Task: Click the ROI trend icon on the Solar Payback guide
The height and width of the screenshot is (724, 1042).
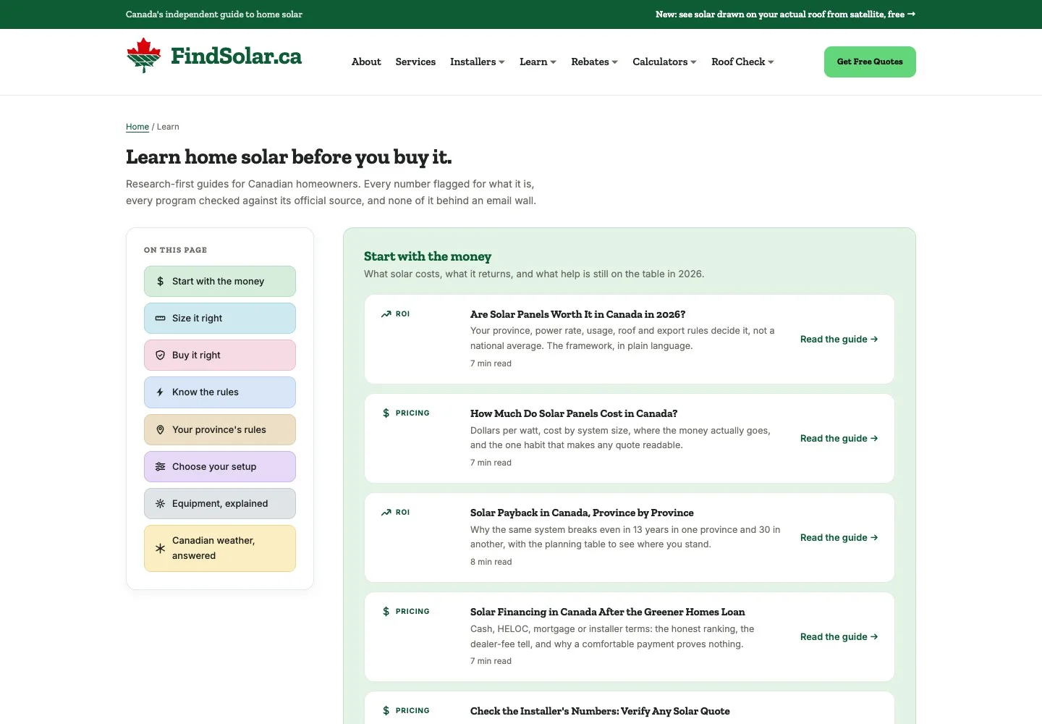Action: point(386,513)
